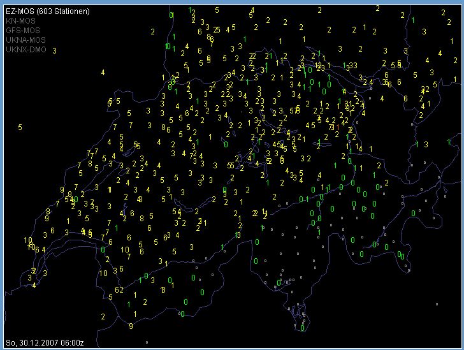Click the lone 2 in the lower-left corner

[103, 316]
